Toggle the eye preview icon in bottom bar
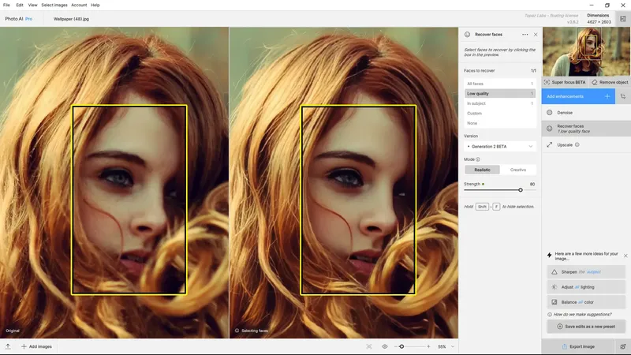Image resolution: width=631 pixels, height=355 pixels. point(385,346)
